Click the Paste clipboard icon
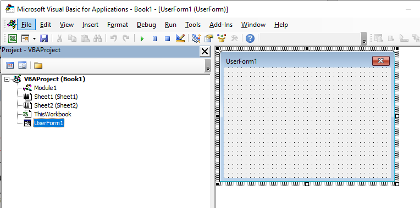The image size is (420, 208). [85, 38]
